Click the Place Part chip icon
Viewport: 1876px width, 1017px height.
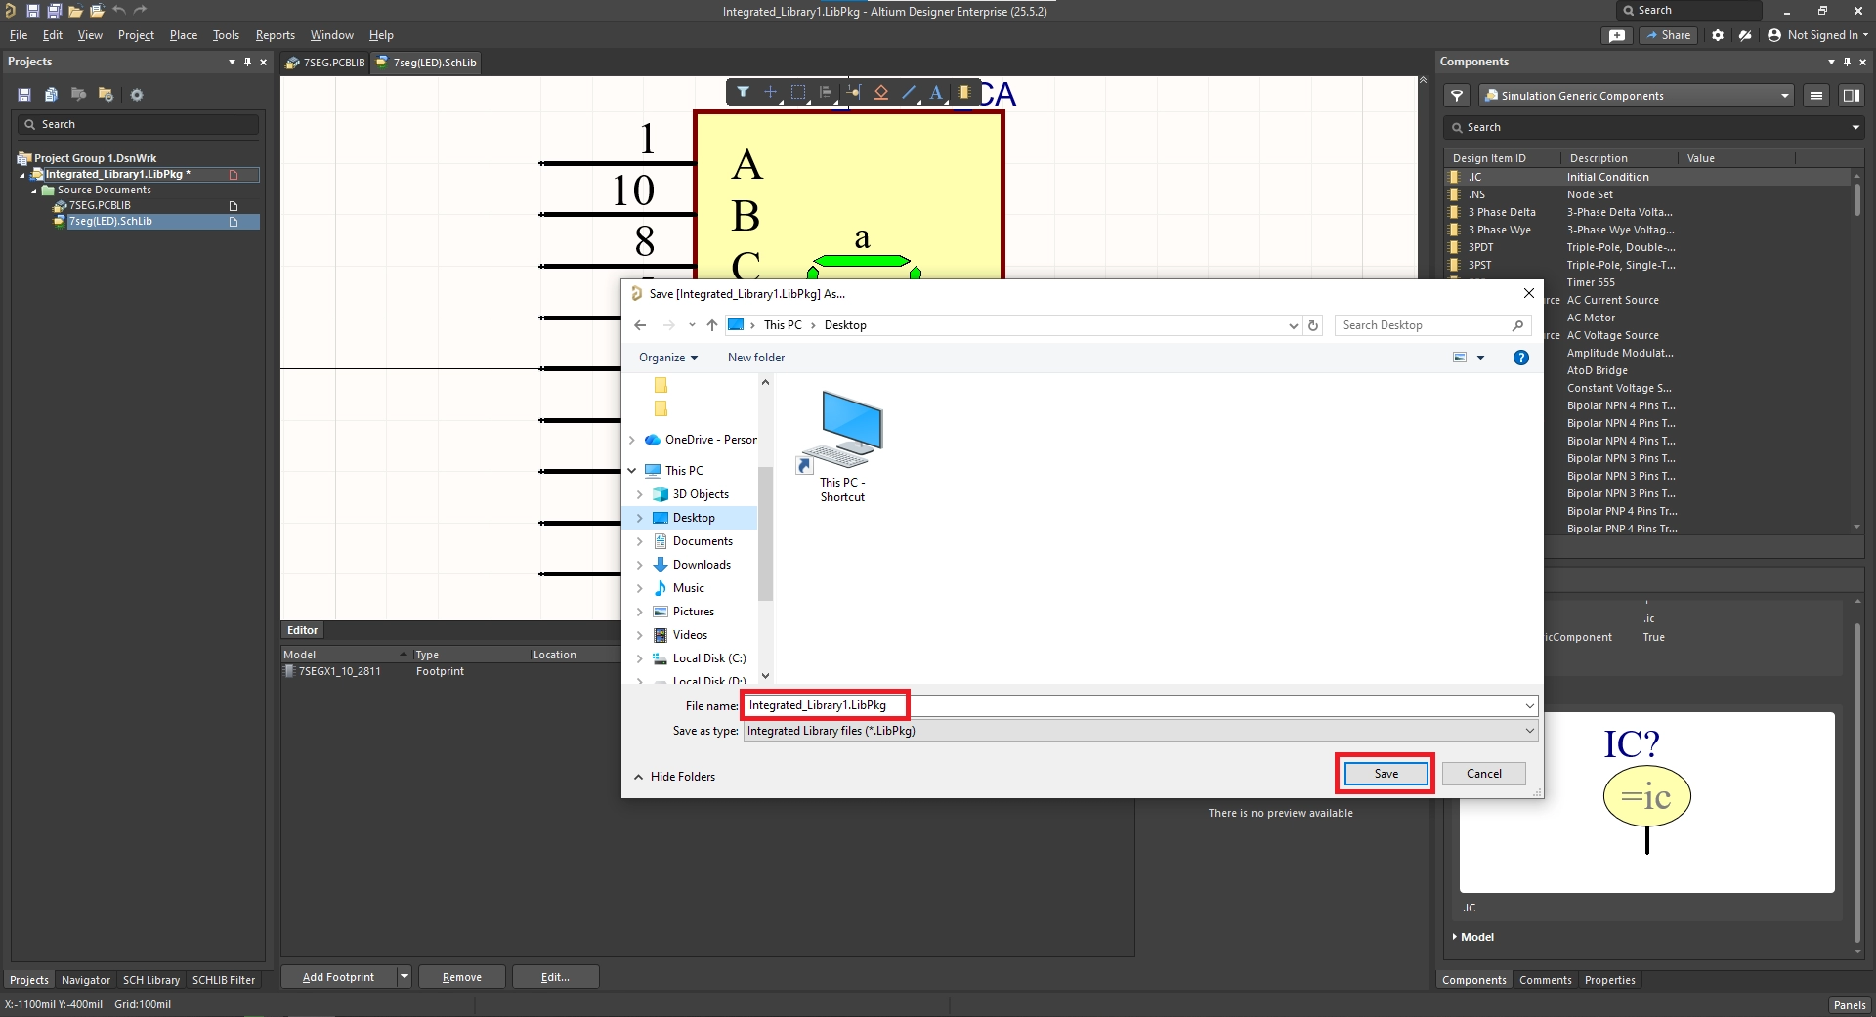click(x=964, y=92)
